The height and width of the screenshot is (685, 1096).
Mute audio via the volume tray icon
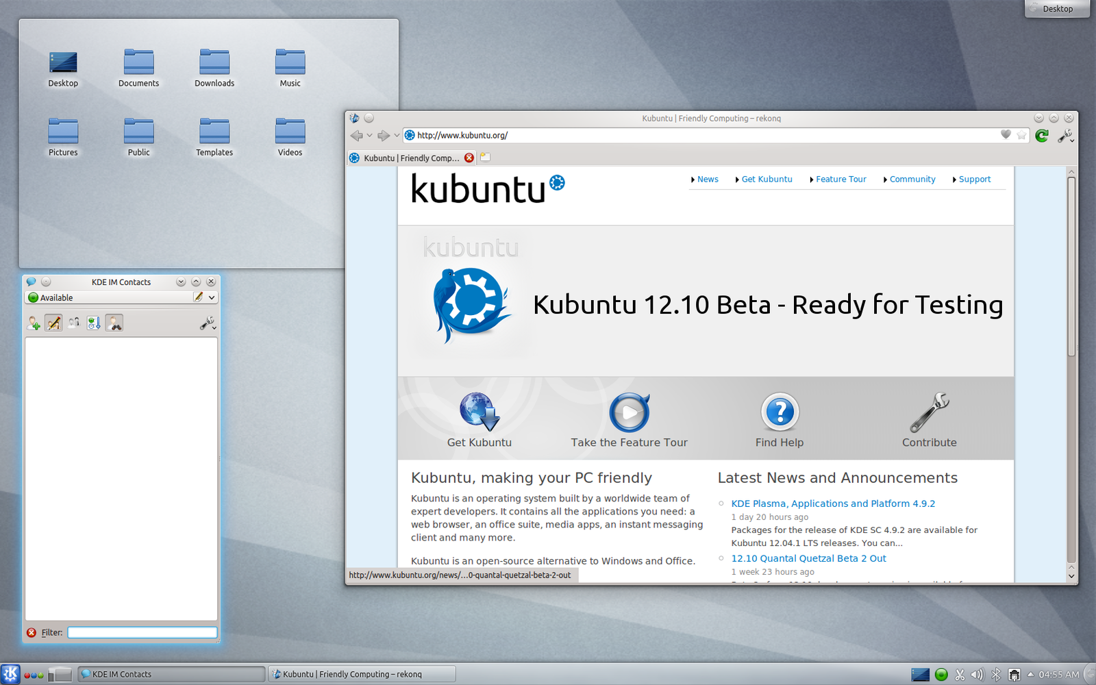tap(977, 675)
